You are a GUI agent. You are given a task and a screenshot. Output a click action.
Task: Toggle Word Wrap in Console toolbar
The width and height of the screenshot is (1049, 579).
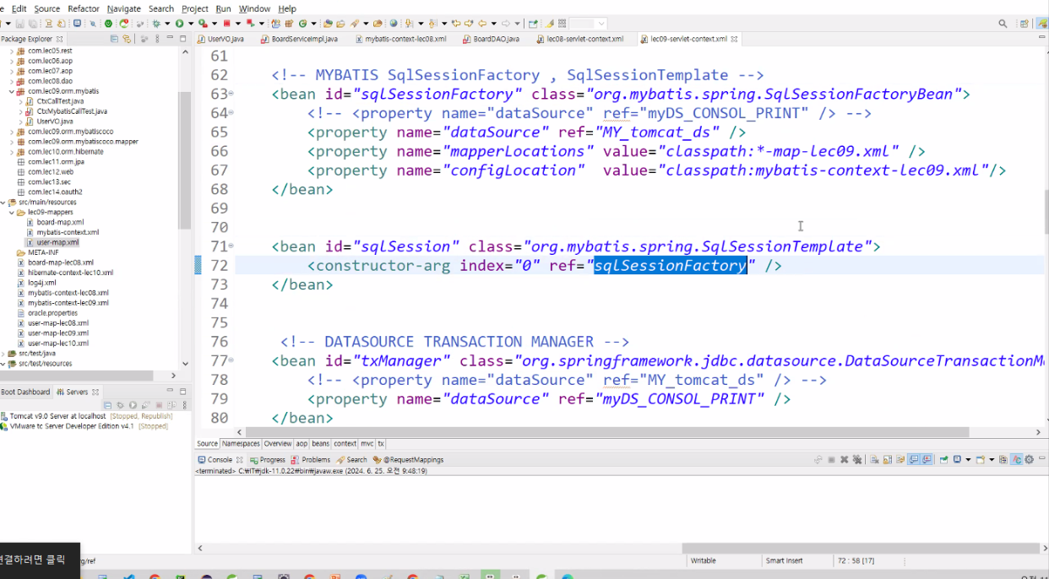click(900, 460)
